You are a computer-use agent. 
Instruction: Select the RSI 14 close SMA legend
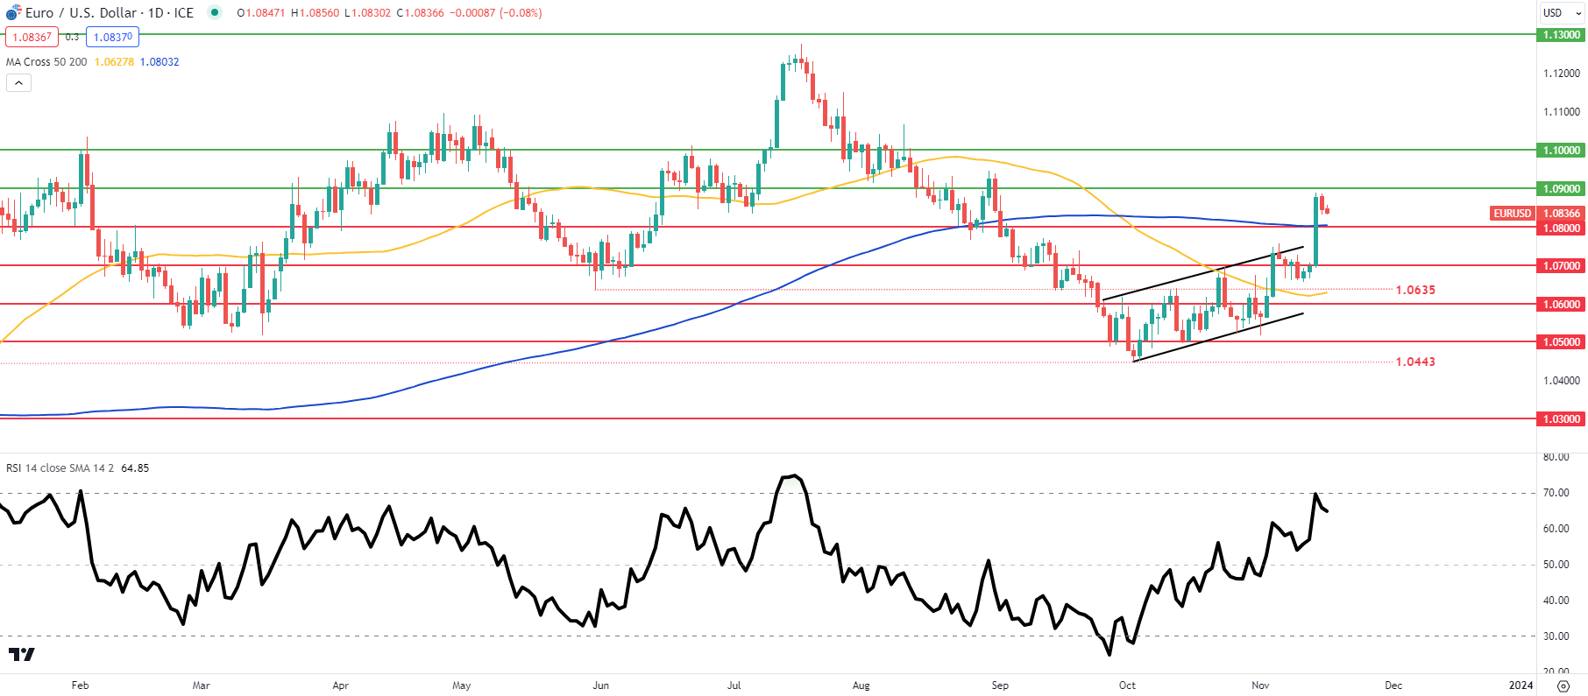[x=60, y=468]
